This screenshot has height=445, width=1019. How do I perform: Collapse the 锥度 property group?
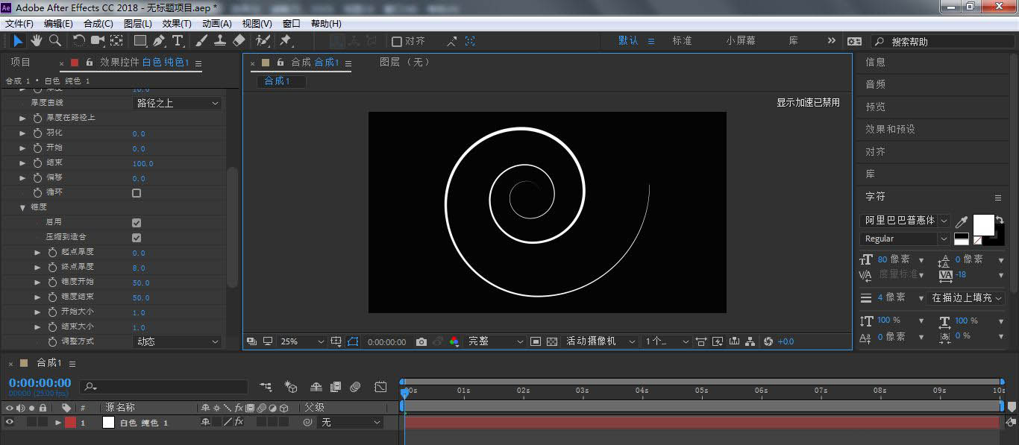click(x=22, y=207)
